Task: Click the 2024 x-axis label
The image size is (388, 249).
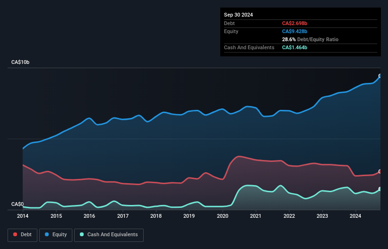Action: [355, 216]
